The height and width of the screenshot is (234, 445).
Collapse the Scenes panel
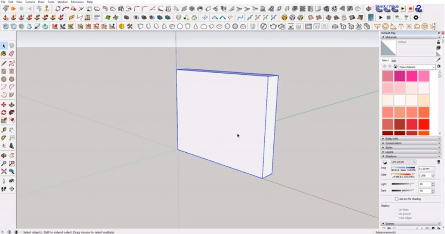pyautogui.click(x=410, y=224)
